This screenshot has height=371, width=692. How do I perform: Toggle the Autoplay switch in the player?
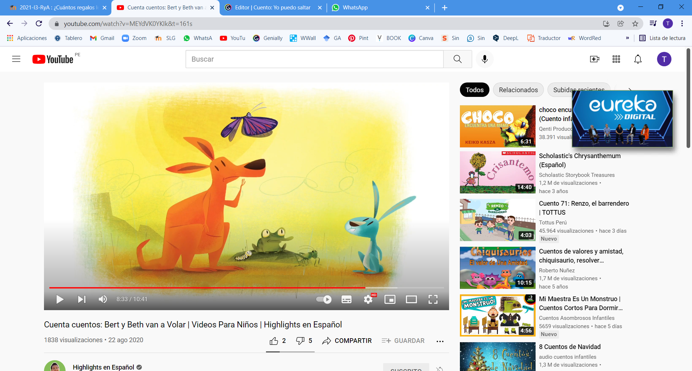click(x=323, y=299)
